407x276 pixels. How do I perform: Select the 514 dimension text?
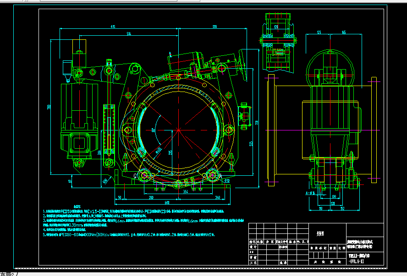(x=129, y=34)
